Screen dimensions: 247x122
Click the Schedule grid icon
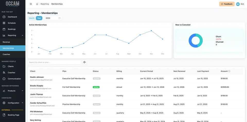pyautogui.click(x=4, y=23)
